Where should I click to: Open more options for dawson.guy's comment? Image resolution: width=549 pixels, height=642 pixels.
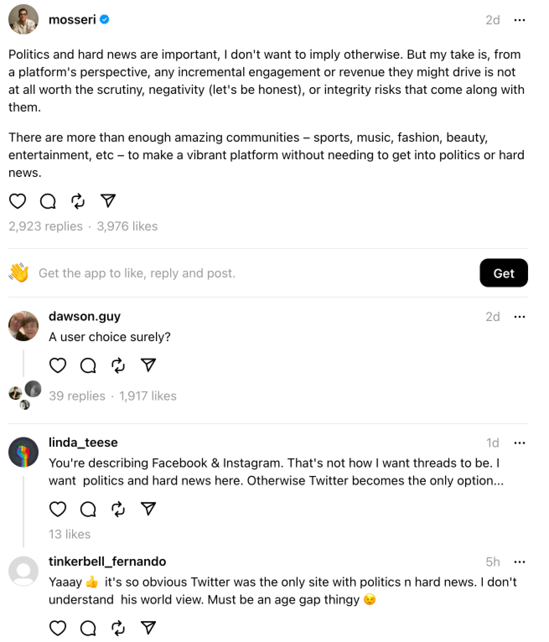tap(519, 317)
